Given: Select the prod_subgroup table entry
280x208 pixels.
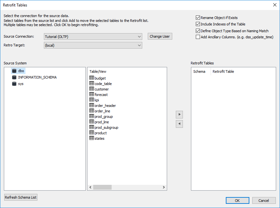Looking at the screenshot, I should point(106,128).
